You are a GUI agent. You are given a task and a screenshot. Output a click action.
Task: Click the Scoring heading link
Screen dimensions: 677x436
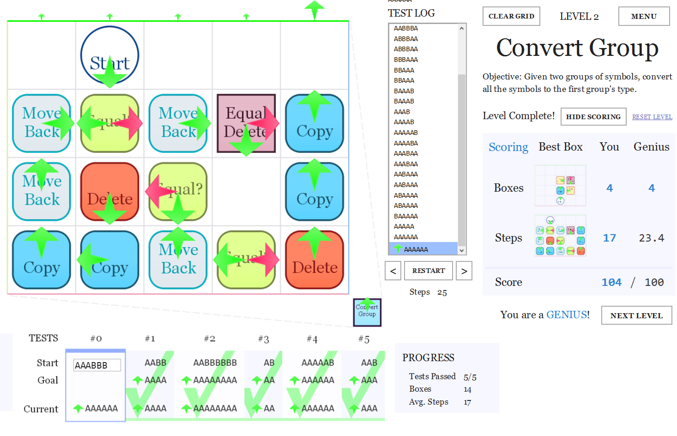tap(508, 147)
